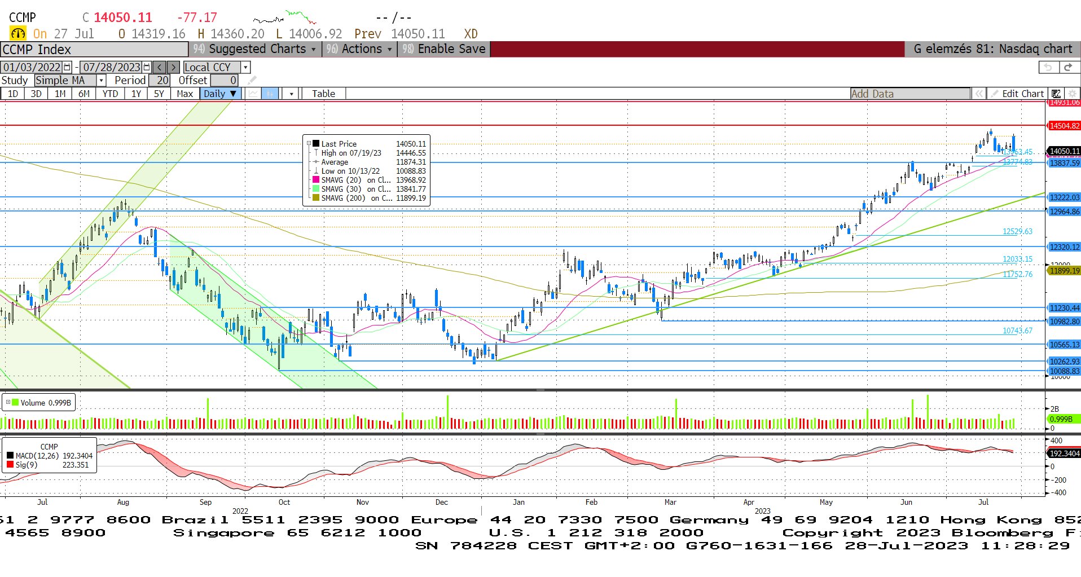Select the 1D range tab
The height and width of the screenshot is (577, 1081).
(x=12, y=94)
